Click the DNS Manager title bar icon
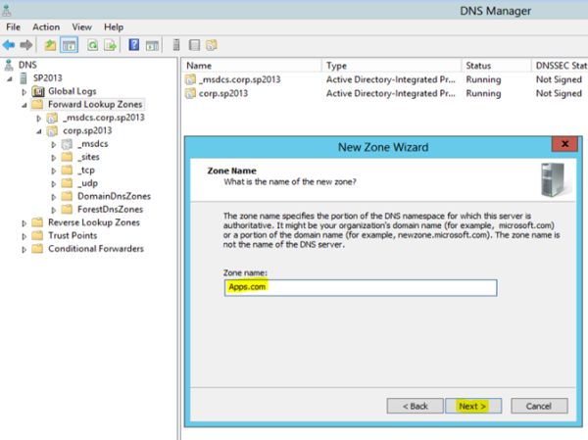The image size is (588, 440). [7, 10]
